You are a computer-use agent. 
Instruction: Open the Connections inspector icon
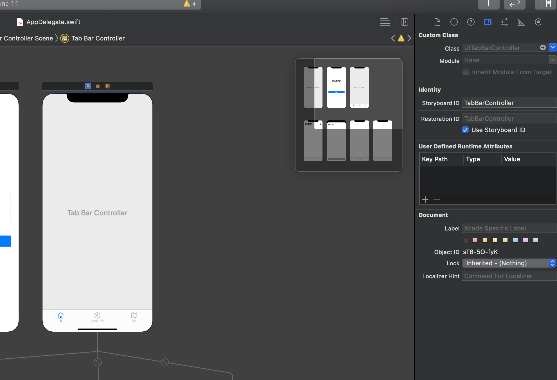(x=538, y=22)
